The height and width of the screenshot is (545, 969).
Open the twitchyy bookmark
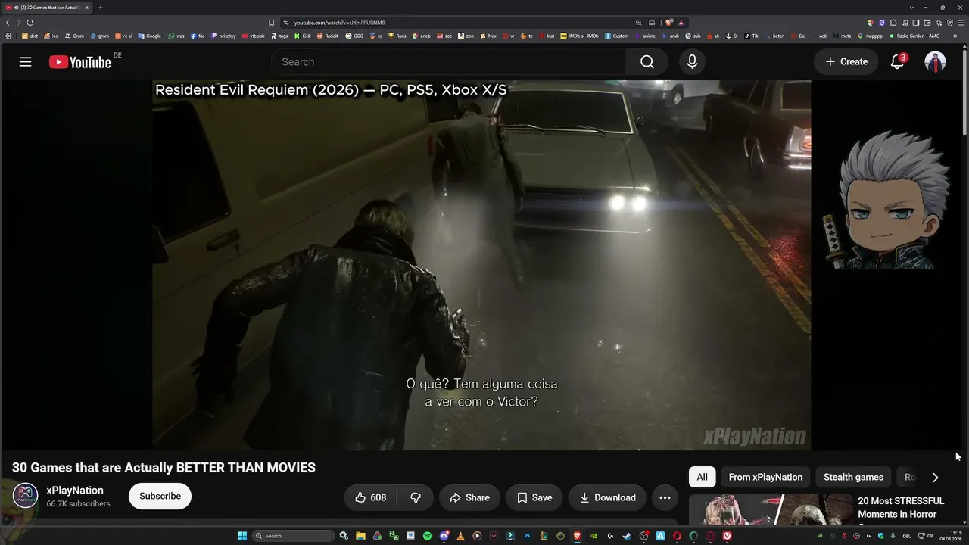coord(223,36)
